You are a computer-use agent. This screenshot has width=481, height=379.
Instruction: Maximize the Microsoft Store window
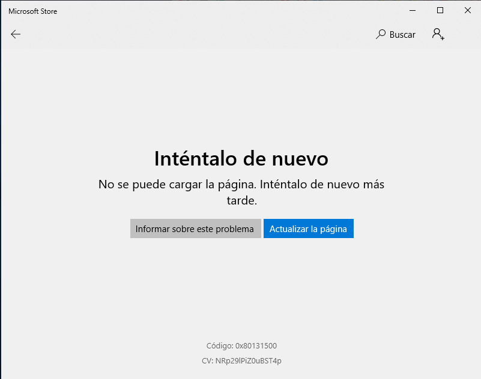click(x=440, y=11)
